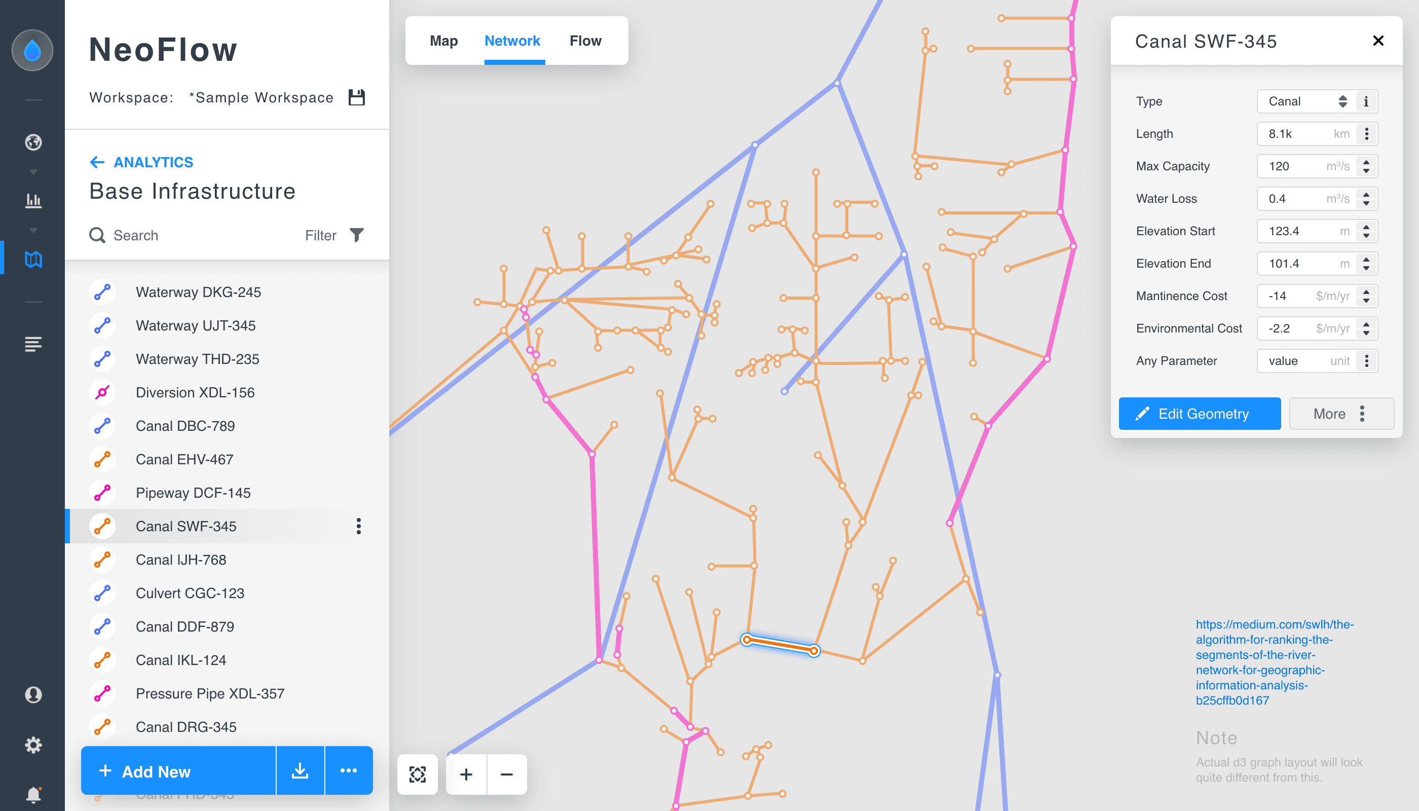Adjust the Elevation End stepper arrows
The image size is (1419, 811).
tap(1366, 264)
